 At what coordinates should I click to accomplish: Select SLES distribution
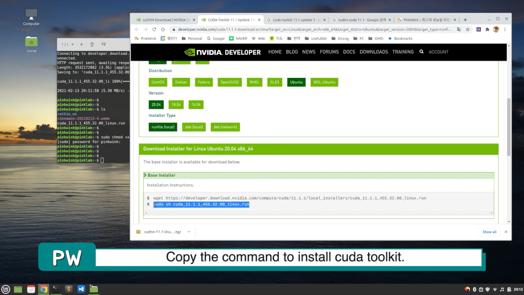coord(275,82)
